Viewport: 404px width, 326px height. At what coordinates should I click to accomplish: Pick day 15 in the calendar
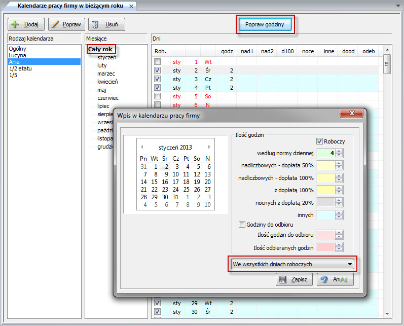(x=154, y=182)
